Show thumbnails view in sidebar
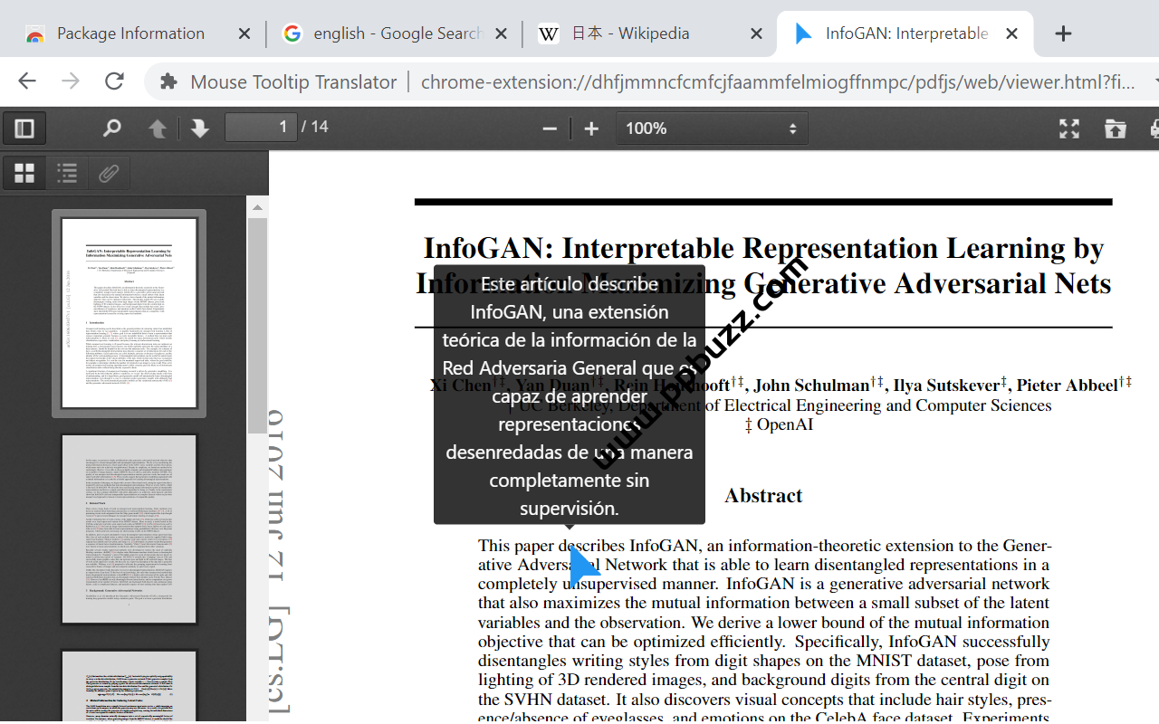The width and height of the screenshot is (1159, 724). point(24,173)
